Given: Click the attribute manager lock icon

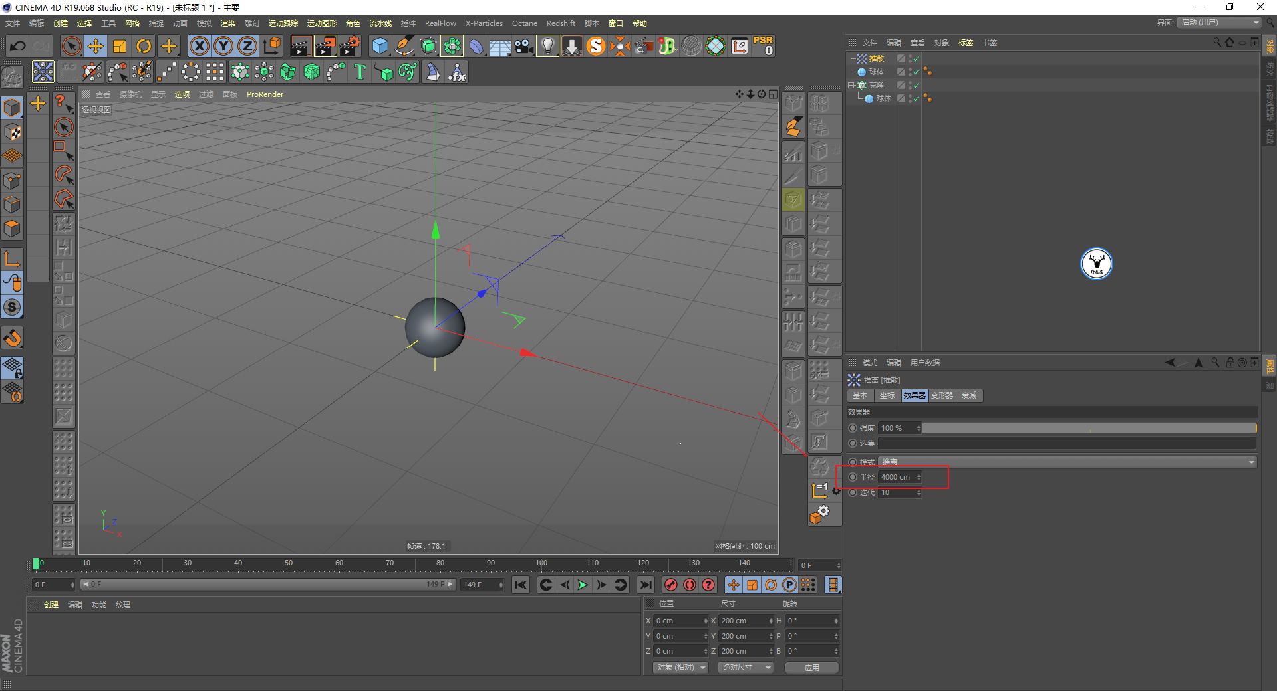Looking at the screenshot, I should [1230, 362].
